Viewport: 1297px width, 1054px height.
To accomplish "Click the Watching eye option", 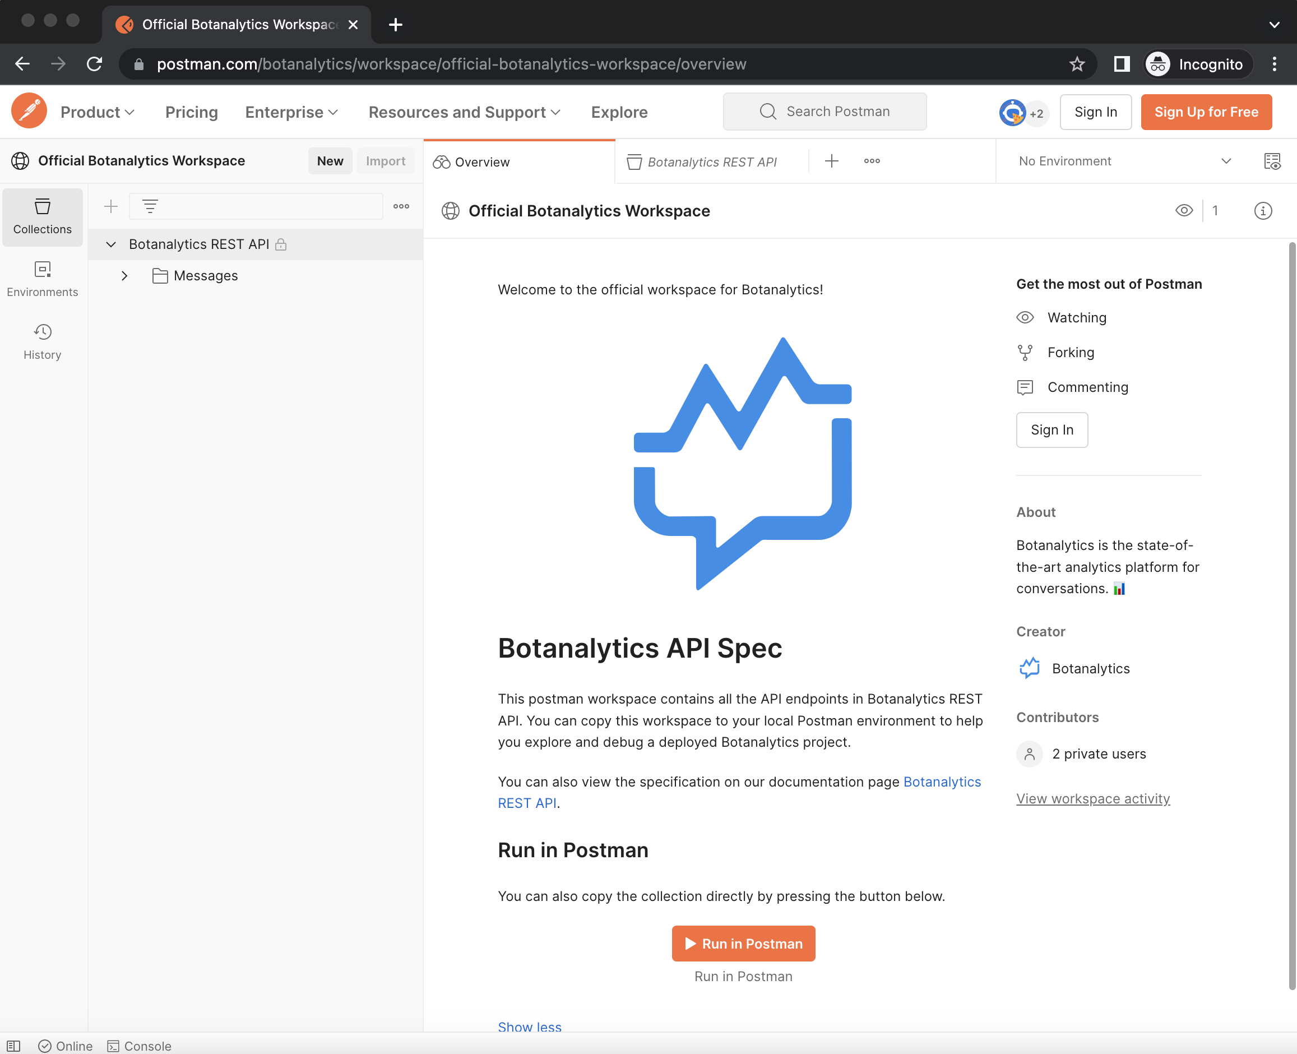I will click(1062, 317).
